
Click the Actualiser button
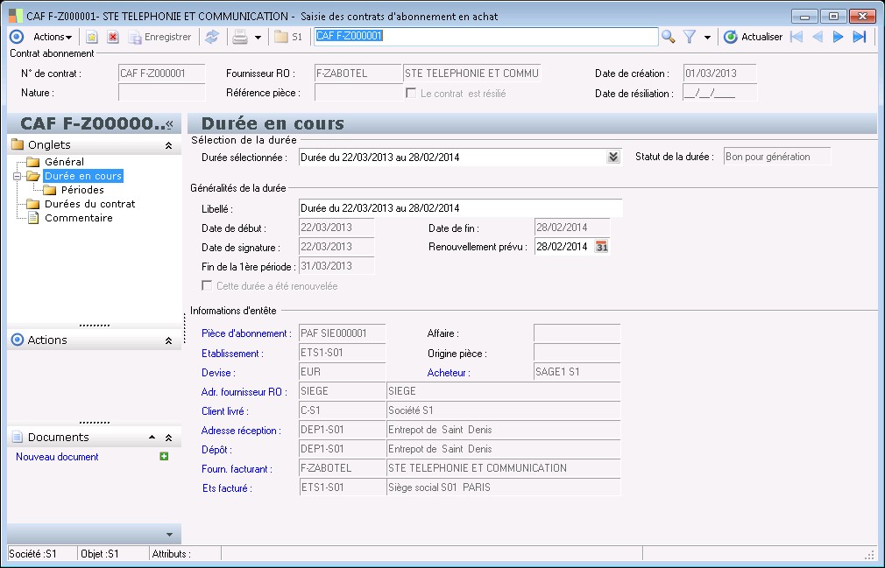(754, 37)
